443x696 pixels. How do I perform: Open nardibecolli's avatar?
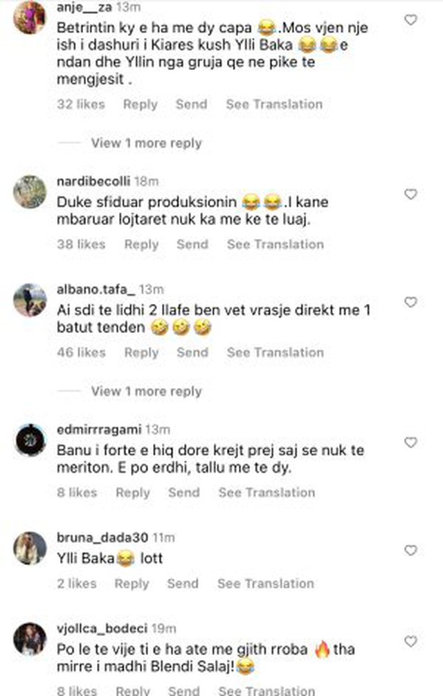(30, 192)
